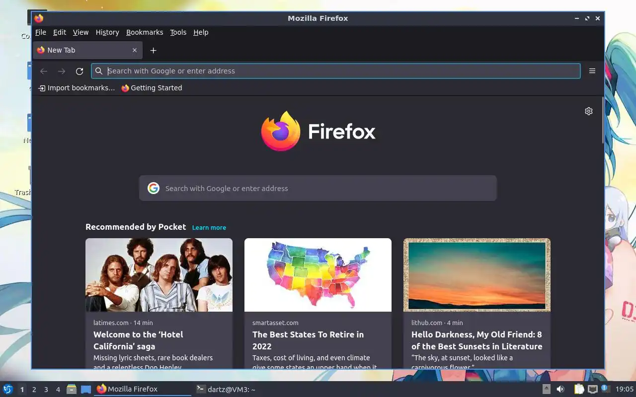Click the Firefox logo in title bar
The width and height of the screenshot is (636, 397).
point(39,18)
